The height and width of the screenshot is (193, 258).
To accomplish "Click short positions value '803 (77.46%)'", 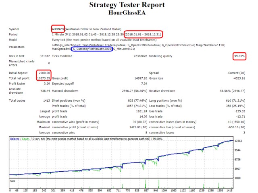I will tap(137, 101).
